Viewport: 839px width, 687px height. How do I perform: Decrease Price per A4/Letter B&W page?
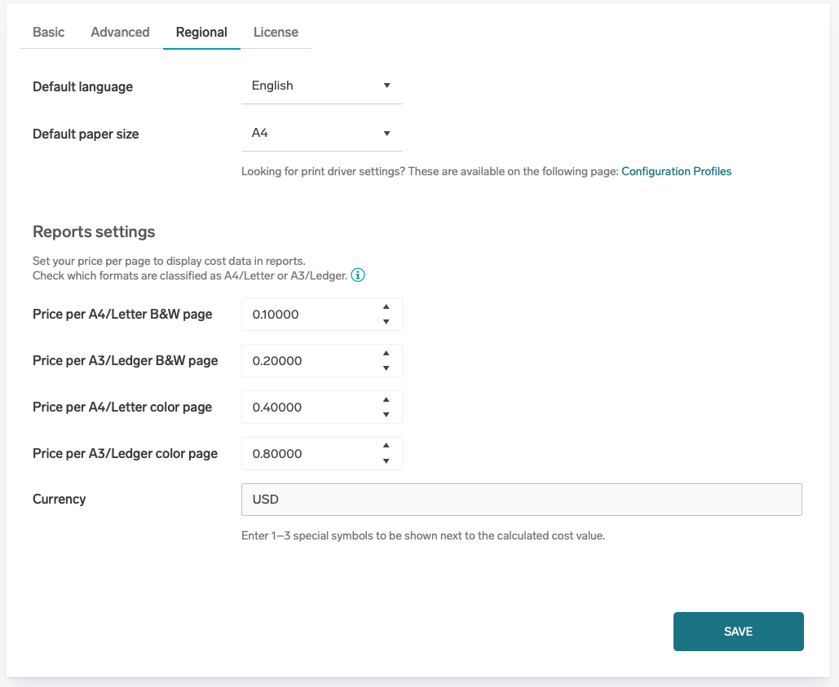click(x=386, y=322)
